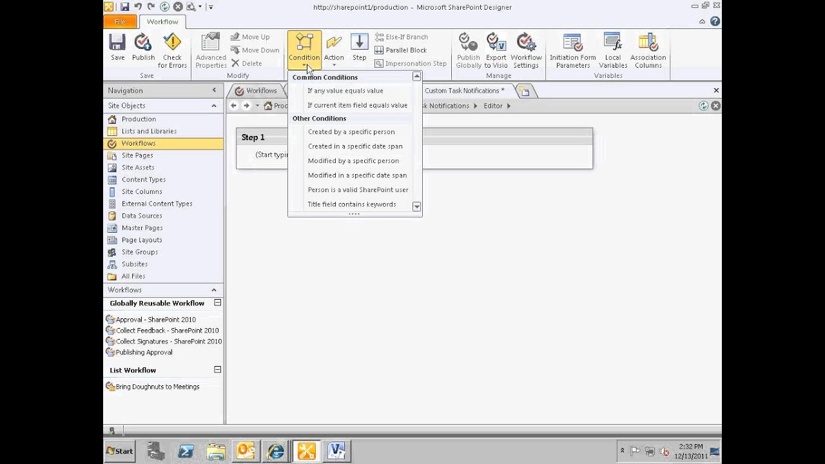Insert an Impersonation Step
The height and width of the screenshot is (464, 825).
pyautogui.click(x=411, y=63)
